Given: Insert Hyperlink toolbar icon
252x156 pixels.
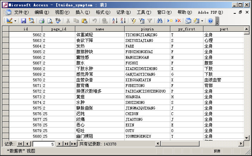Looking at the screenshot, I should point(105,20).
